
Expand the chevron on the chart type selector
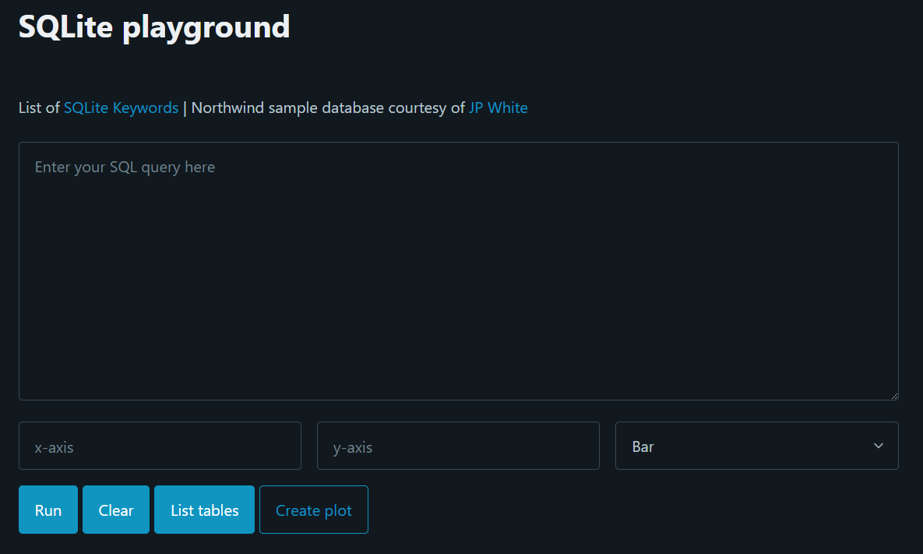(x=878, y=445)
